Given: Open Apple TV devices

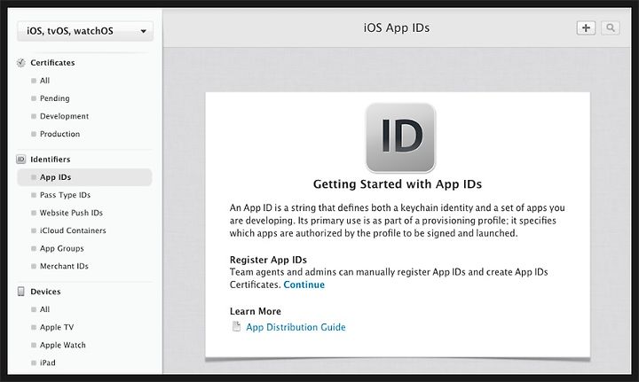Looking at the screenshot, I should coord(57,327).
